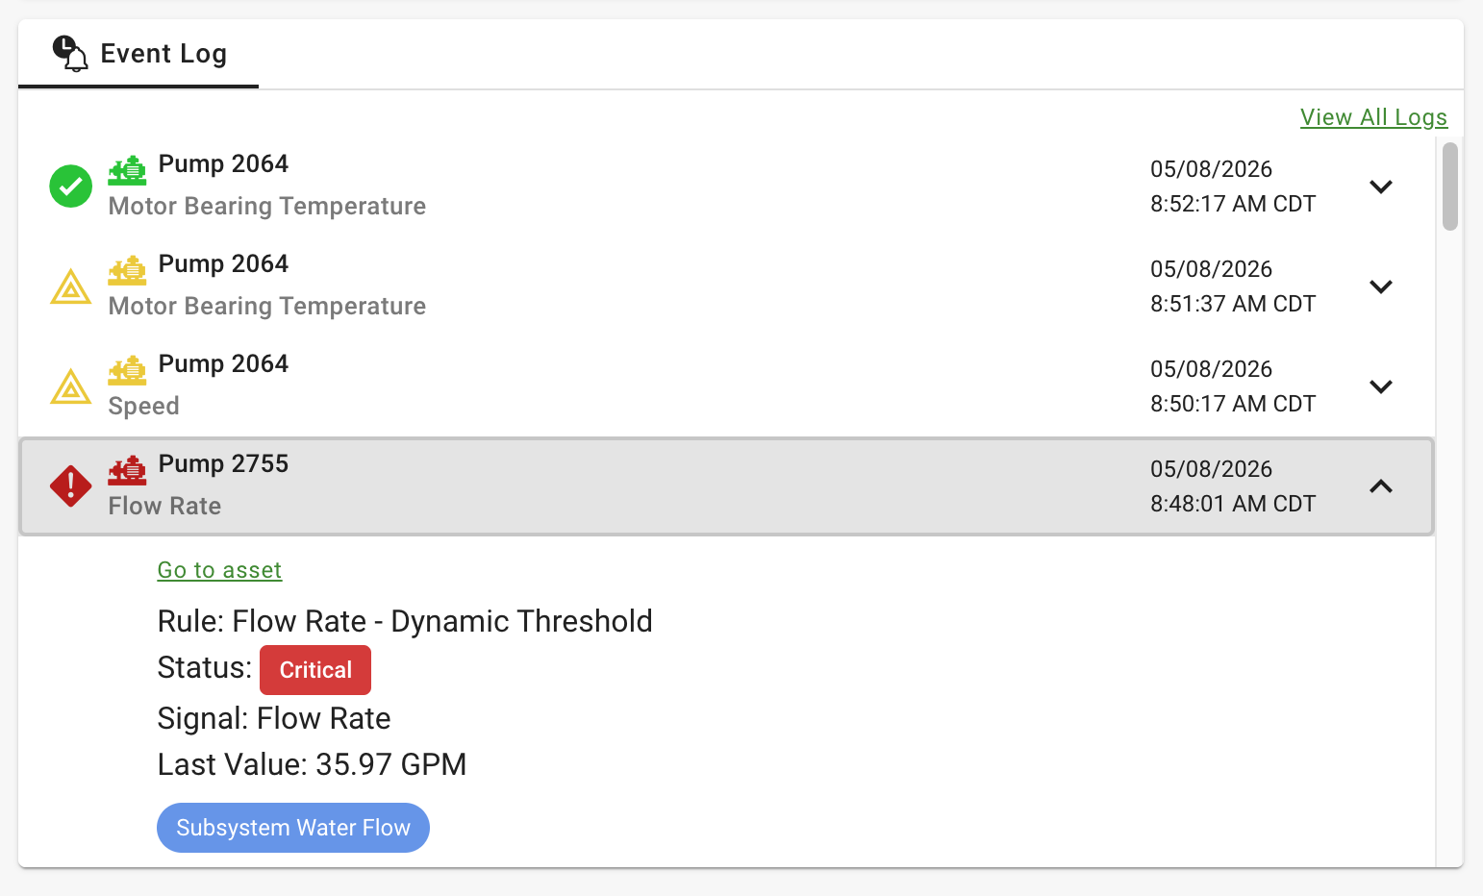This screenshot has height=896, width=1483.
Task: Click the Event Log clock-bell icon
Action: tap(69, 54)
